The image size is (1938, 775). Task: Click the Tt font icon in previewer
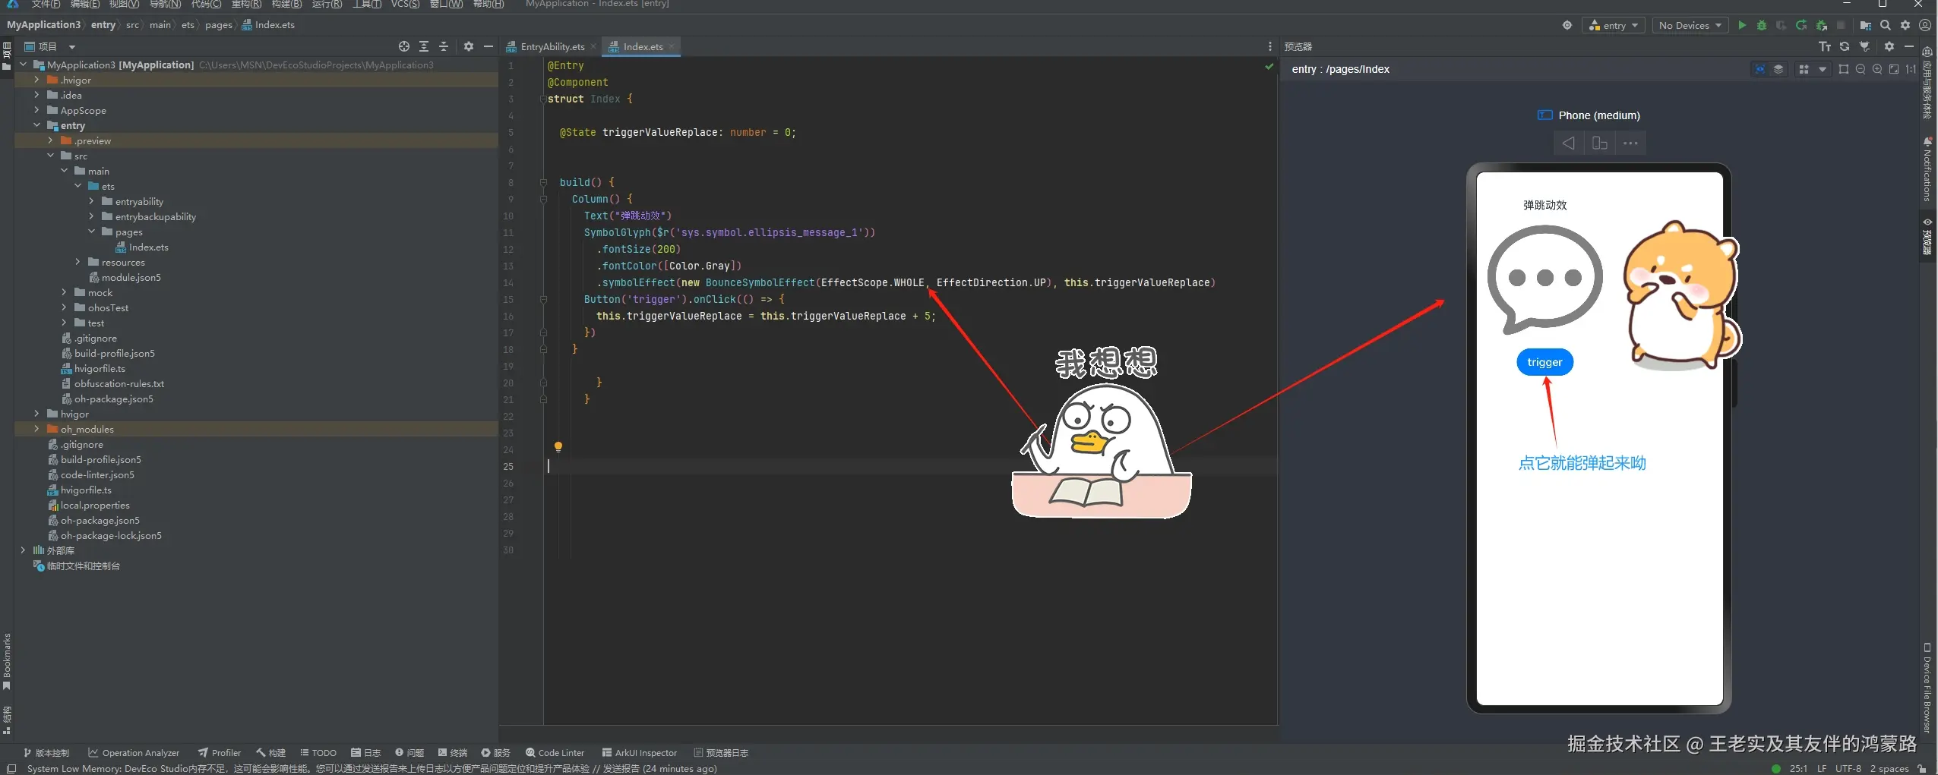[x=1825, y=46]
